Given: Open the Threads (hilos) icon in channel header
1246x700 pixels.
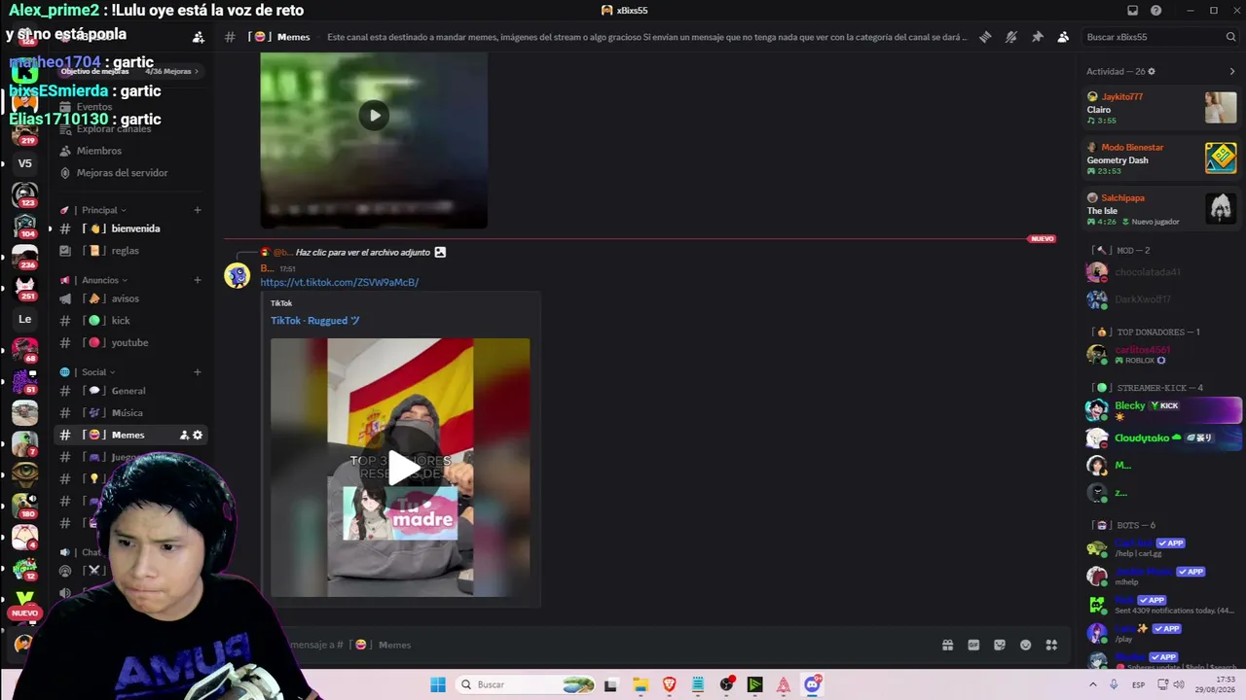Looking at the screenshot, I should [x=985, y=37].
